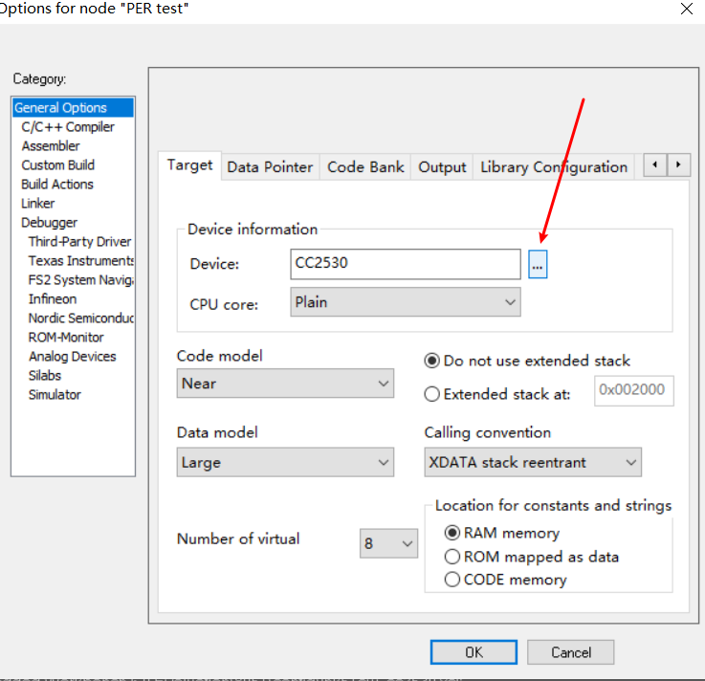
Task: Show previous tabs with the left arrow
Action: point(654,165)
